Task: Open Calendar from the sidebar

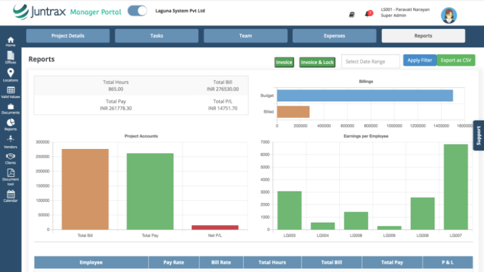Action: pyautogui.click(x=10, y=195)
